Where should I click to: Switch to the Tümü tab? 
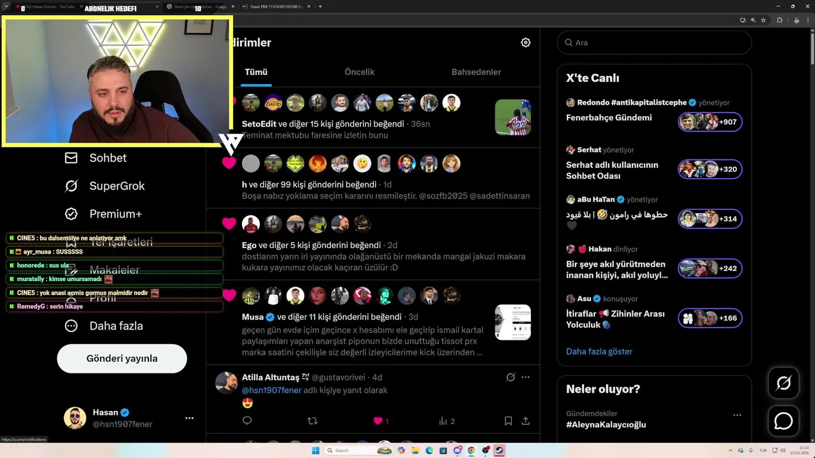[x=256, y=72]
